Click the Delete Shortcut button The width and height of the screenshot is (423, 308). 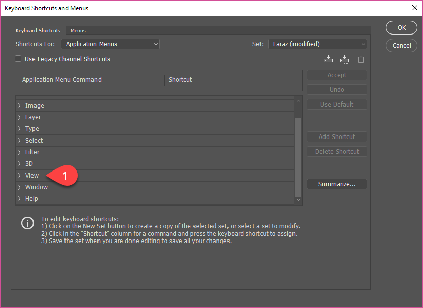[x=337, y=151]
